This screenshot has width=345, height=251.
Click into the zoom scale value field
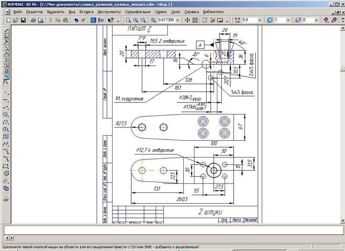[166, 20]
